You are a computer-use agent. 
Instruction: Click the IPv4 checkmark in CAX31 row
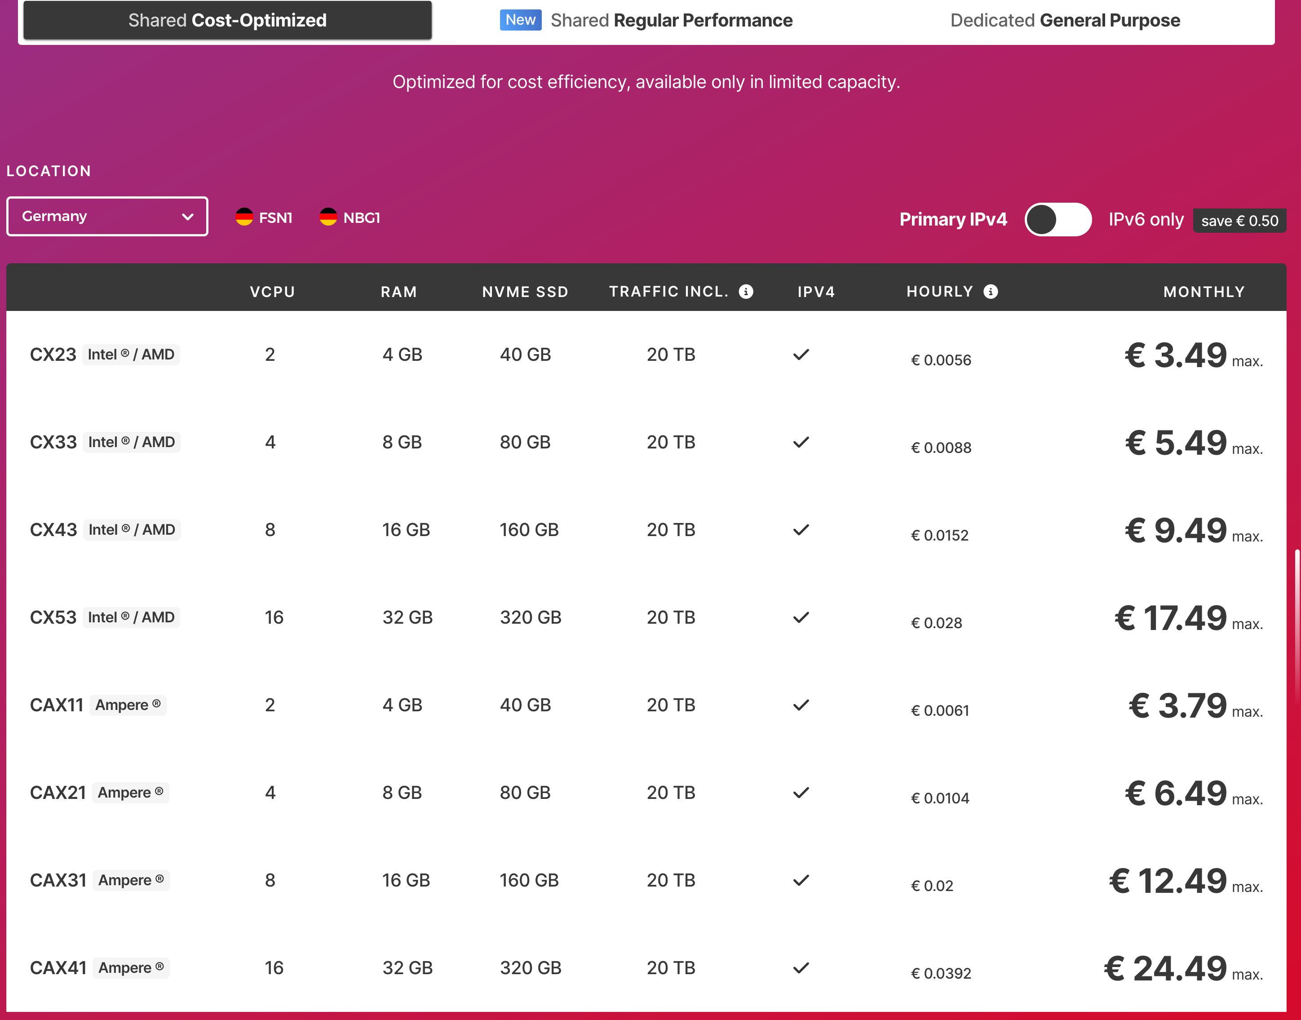801,880
